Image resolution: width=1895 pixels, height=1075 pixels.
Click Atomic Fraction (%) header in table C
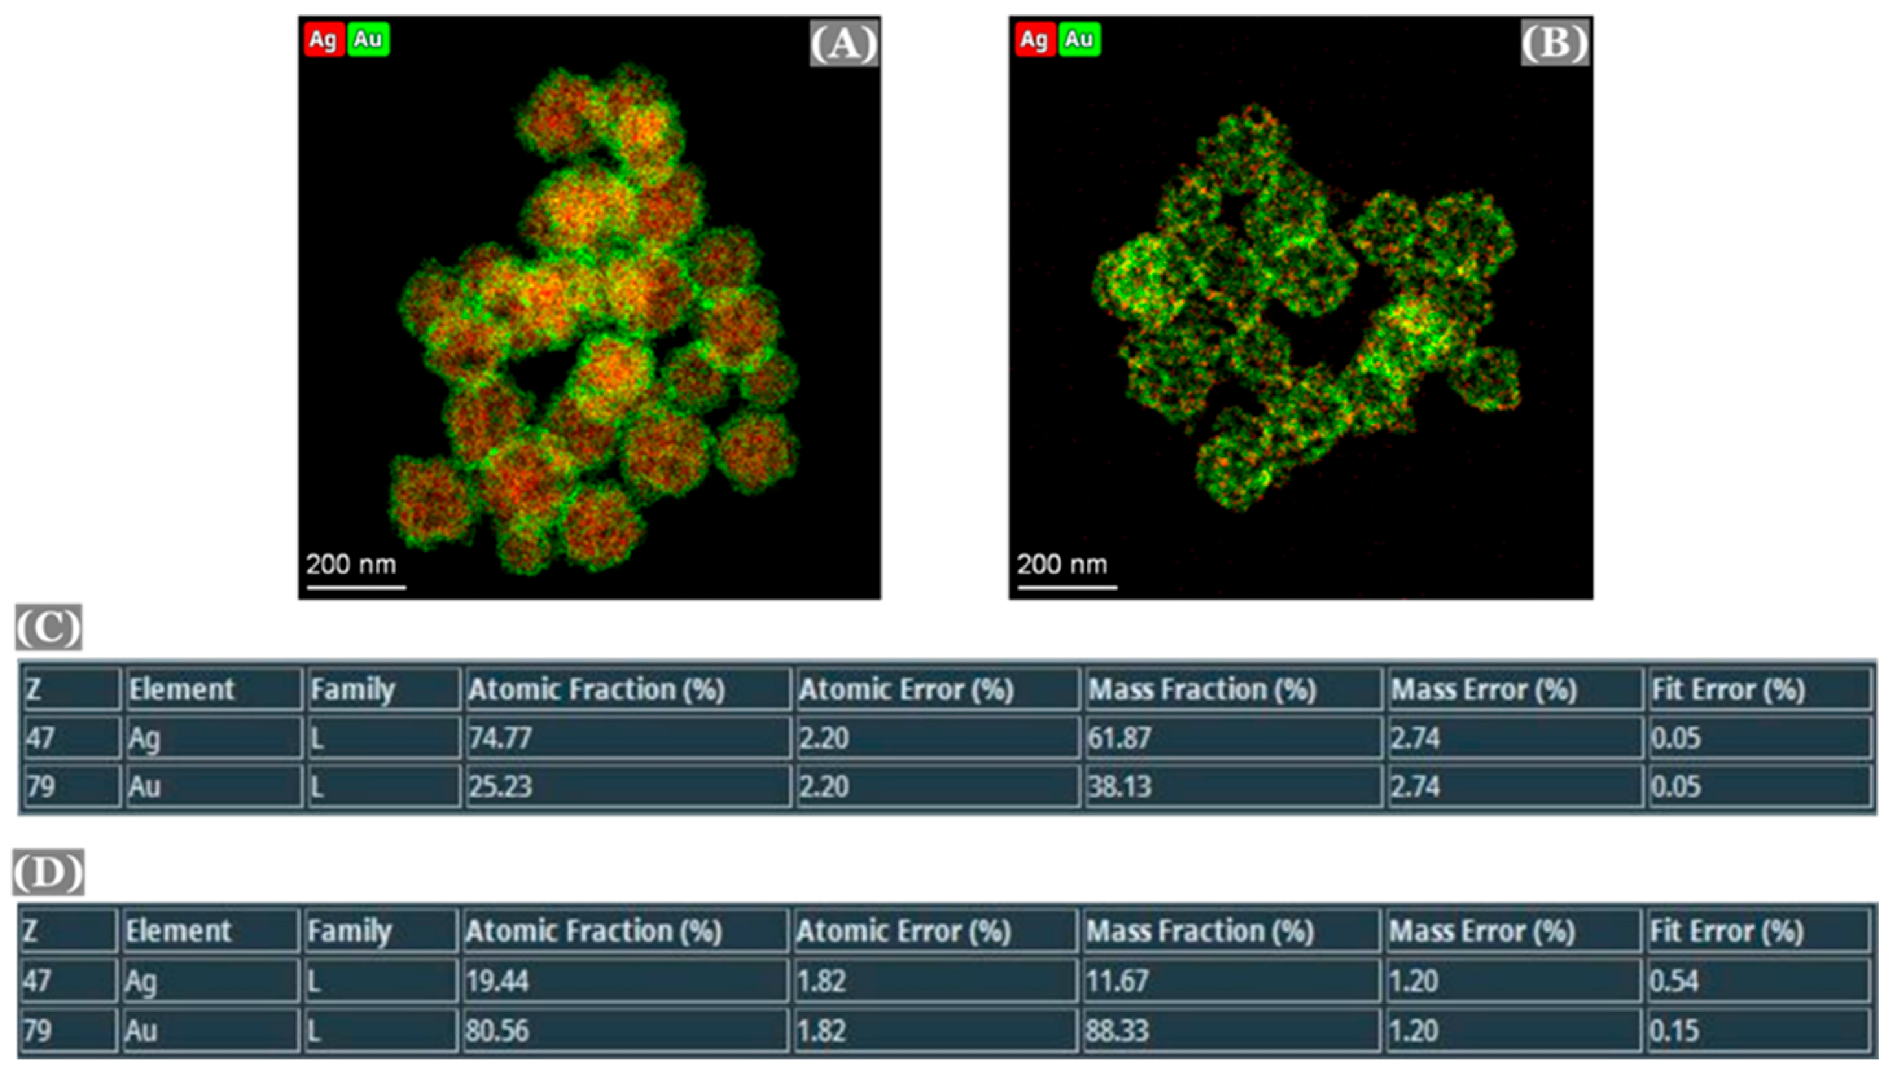tap(596, 690)
